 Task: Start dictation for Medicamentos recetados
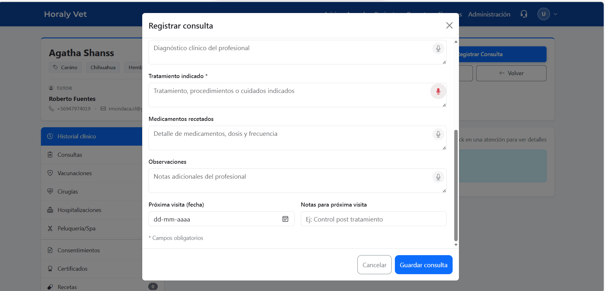coord(438,134)
